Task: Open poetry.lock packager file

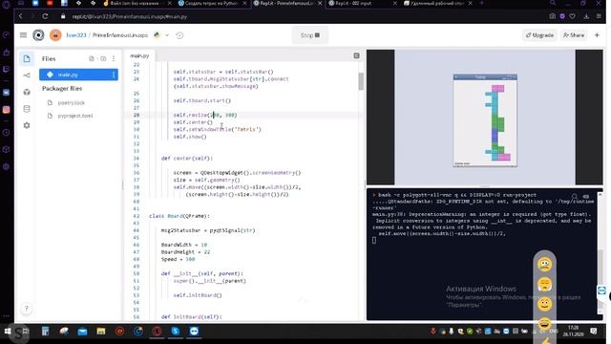Action: [72, 103]
